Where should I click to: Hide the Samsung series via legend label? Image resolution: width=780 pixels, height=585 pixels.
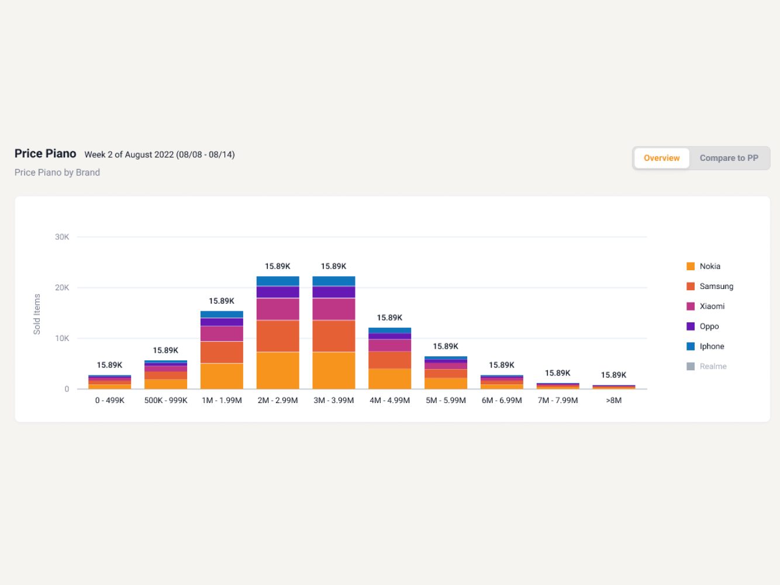pos(716,286)
